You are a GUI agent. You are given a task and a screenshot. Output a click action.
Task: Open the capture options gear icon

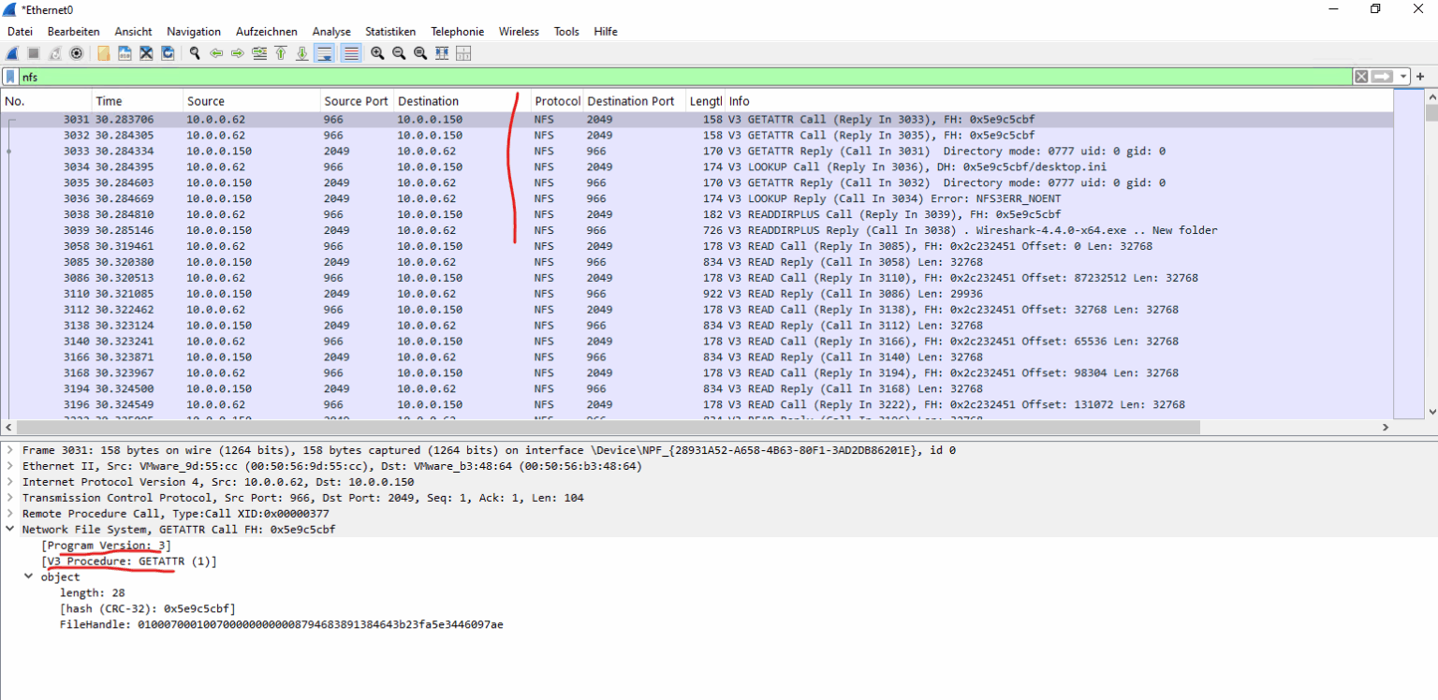pyautogui.click(x=76, y=53)
